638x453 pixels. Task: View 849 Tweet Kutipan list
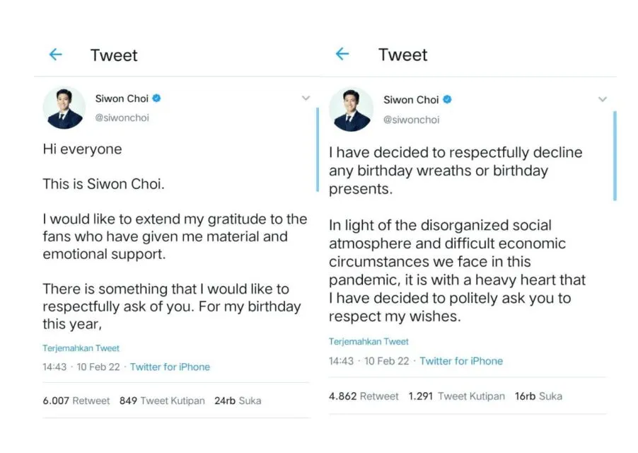coord(162,401)
